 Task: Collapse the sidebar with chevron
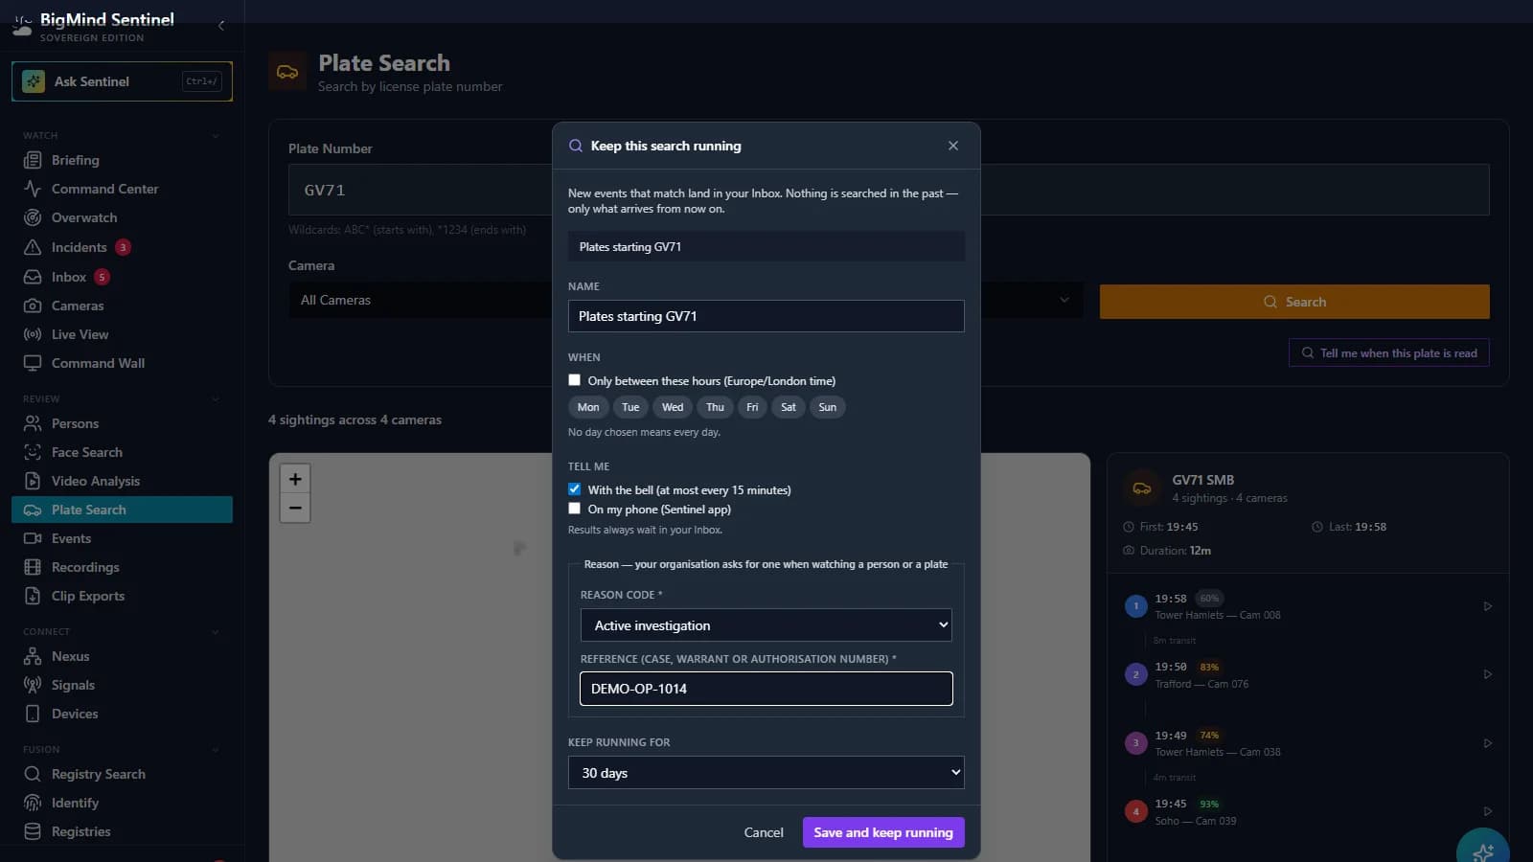point(221,26)
